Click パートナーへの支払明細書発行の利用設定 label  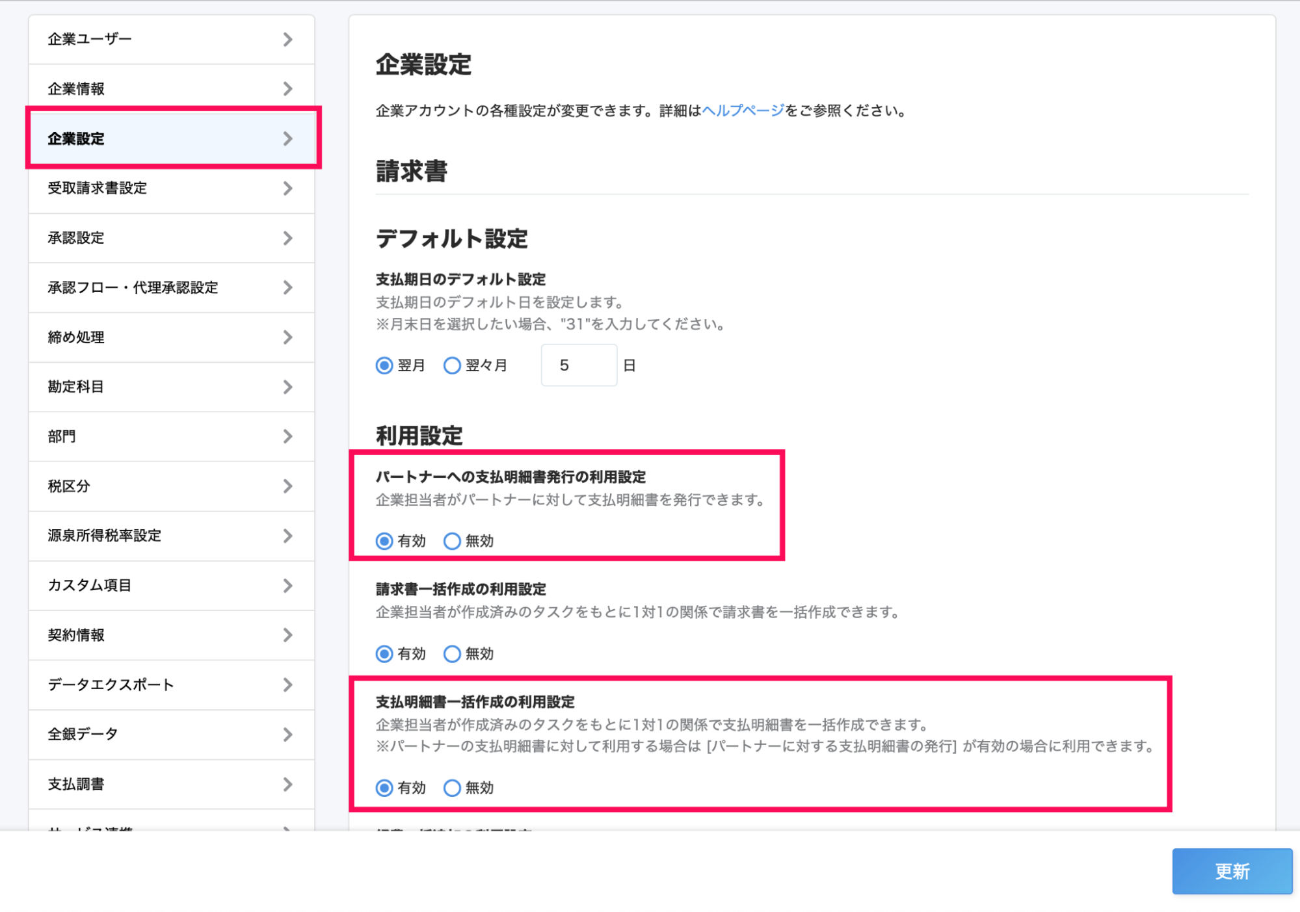[511, 476]
